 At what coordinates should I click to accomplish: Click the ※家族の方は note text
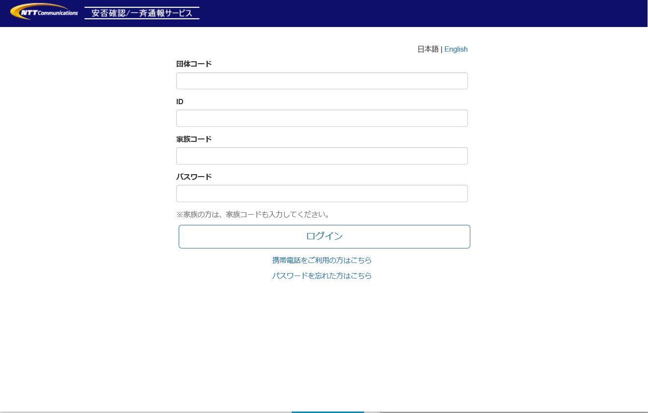(254, 214)
